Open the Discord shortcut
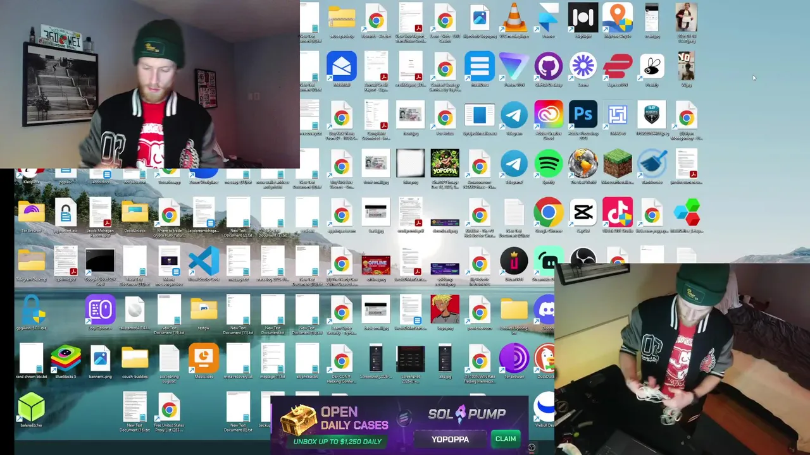The width and height of the screenshot is (810, 455). pos(544,310)
